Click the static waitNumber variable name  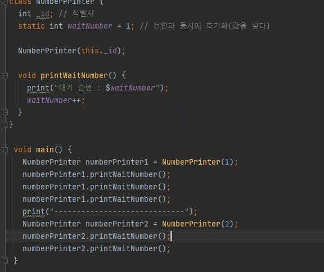[90, 26]
